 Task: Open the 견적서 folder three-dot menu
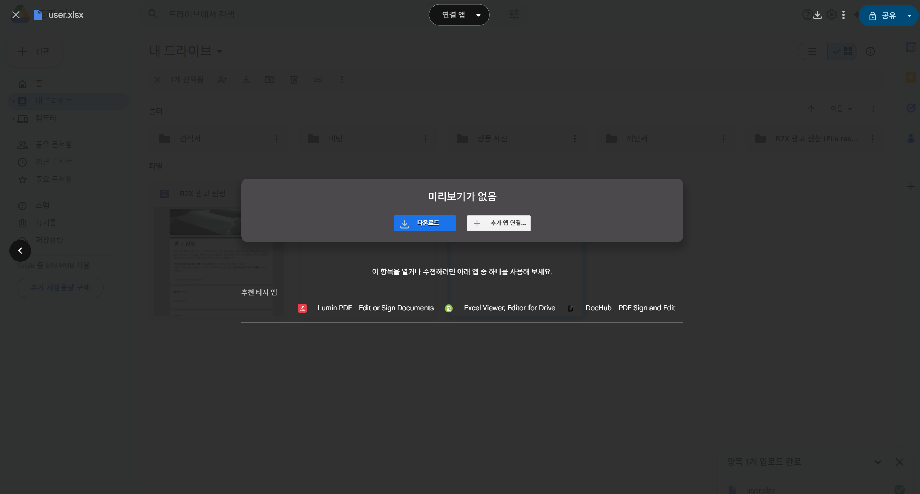pyautogui.click(x=277, y=139)
